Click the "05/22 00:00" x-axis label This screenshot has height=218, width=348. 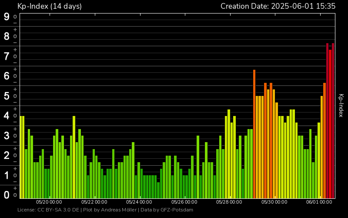[x=94, y=202]
